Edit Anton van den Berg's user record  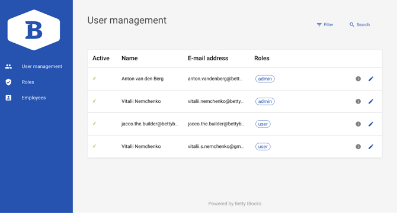pos(371,79)
